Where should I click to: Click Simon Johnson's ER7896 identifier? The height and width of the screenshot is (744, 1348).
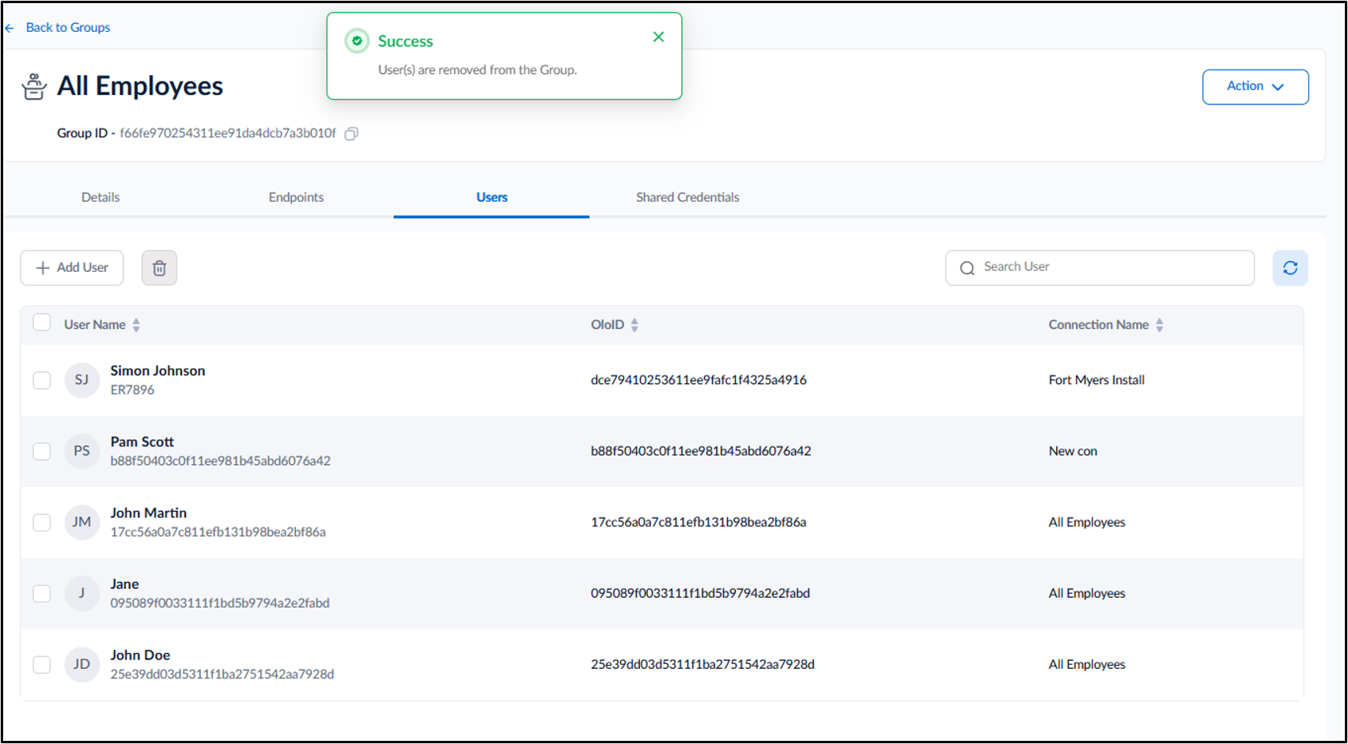(132, 390)
